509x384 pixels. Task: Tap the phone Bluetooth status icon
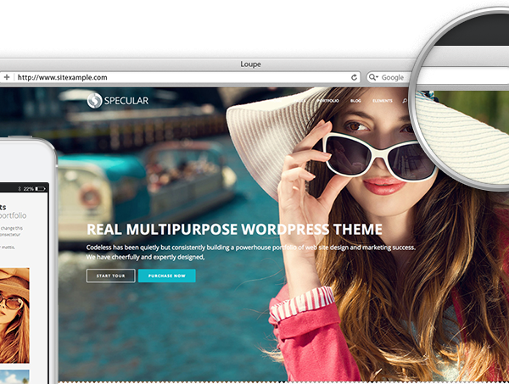click(x=20, y=188)
